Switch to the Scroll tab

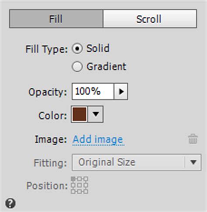(x=150, y=19)
